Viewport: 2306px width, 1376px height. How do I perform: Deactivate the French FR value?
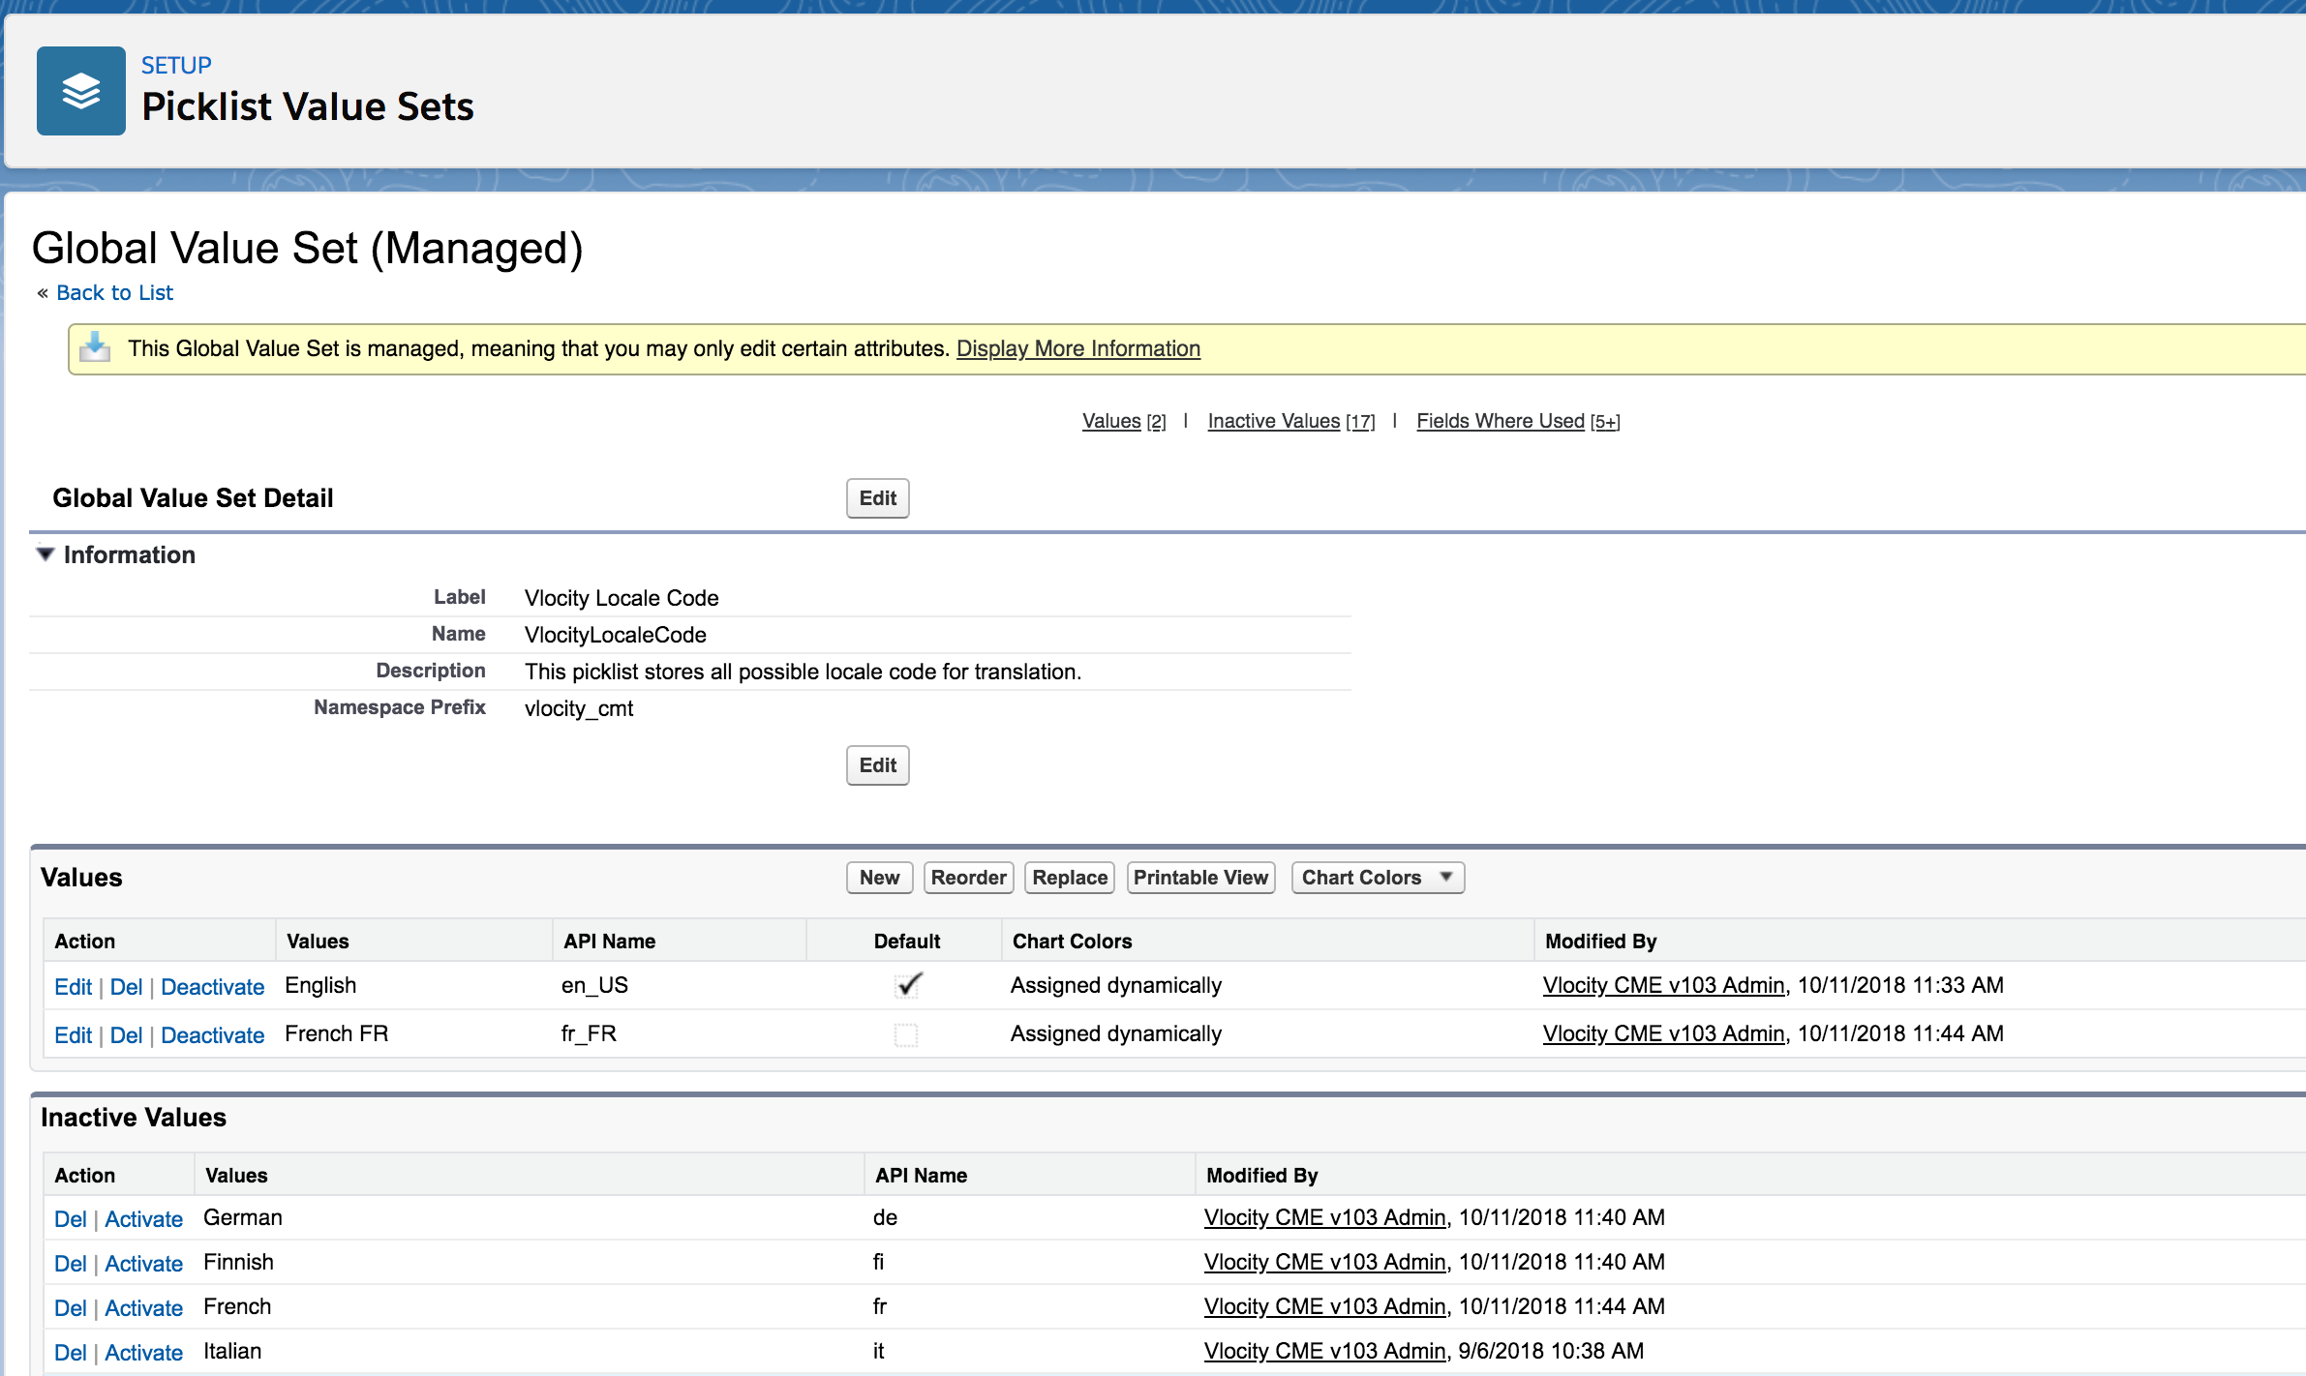click(212, 1035)
